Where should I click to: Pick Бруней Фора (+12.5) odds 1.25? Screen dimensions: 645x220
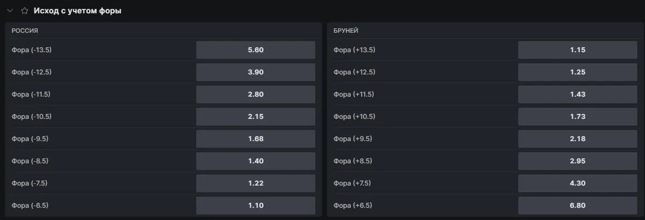pyautogui.click(x=578, y=72)
